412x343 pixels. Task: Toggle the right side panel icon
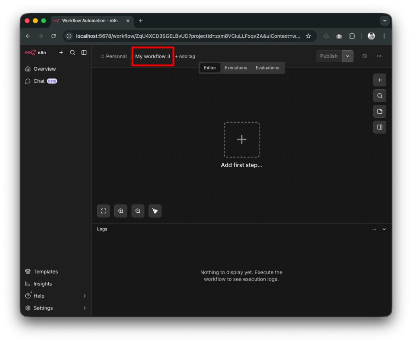[x=379, y=127]
